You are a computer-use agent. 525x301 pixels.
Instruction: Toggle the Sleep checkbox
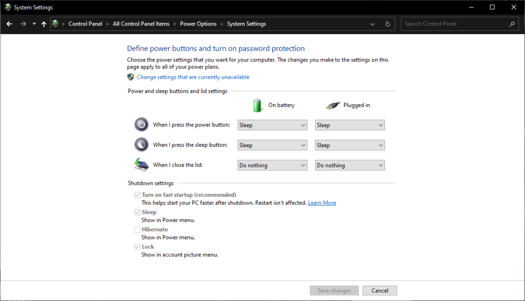pos(137,212)
